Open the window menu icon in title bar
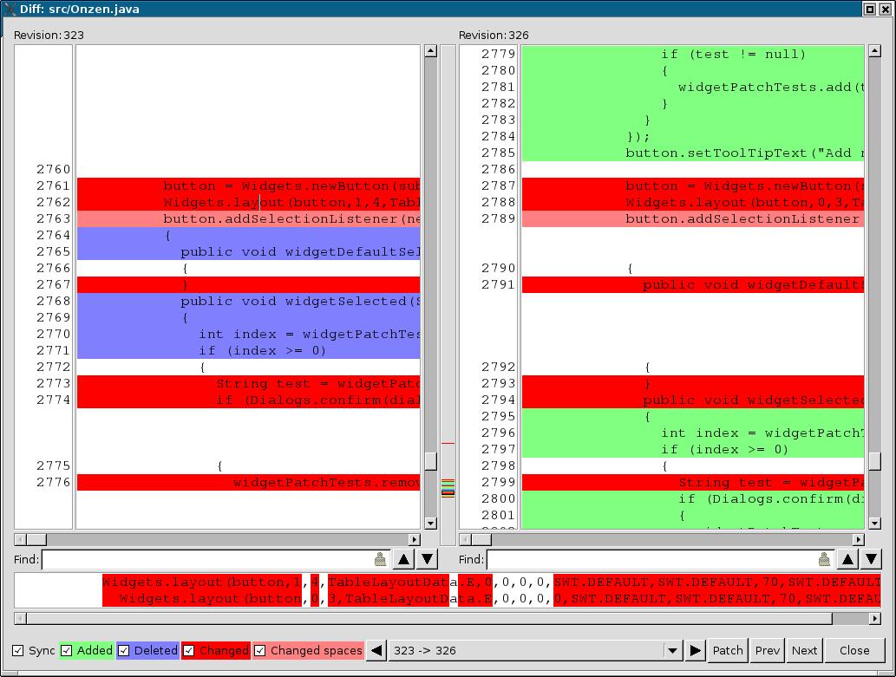The height and width of the screenshot is (677, 896). [9, 9]
